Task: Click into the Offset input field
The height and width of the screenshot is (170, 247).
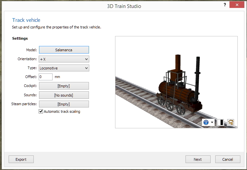Action: click(46, 77)
